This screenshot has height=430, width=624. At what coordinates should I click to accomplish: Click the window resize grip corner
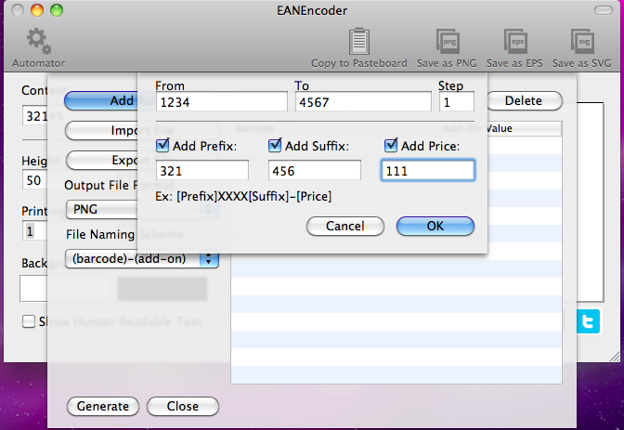point(615,357)
